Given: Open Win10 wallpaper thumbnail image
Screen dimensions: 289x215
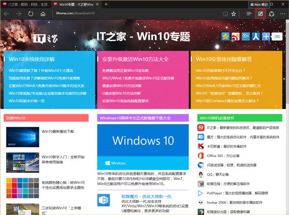Looking at the screenshot, I should tap(23, 137).
